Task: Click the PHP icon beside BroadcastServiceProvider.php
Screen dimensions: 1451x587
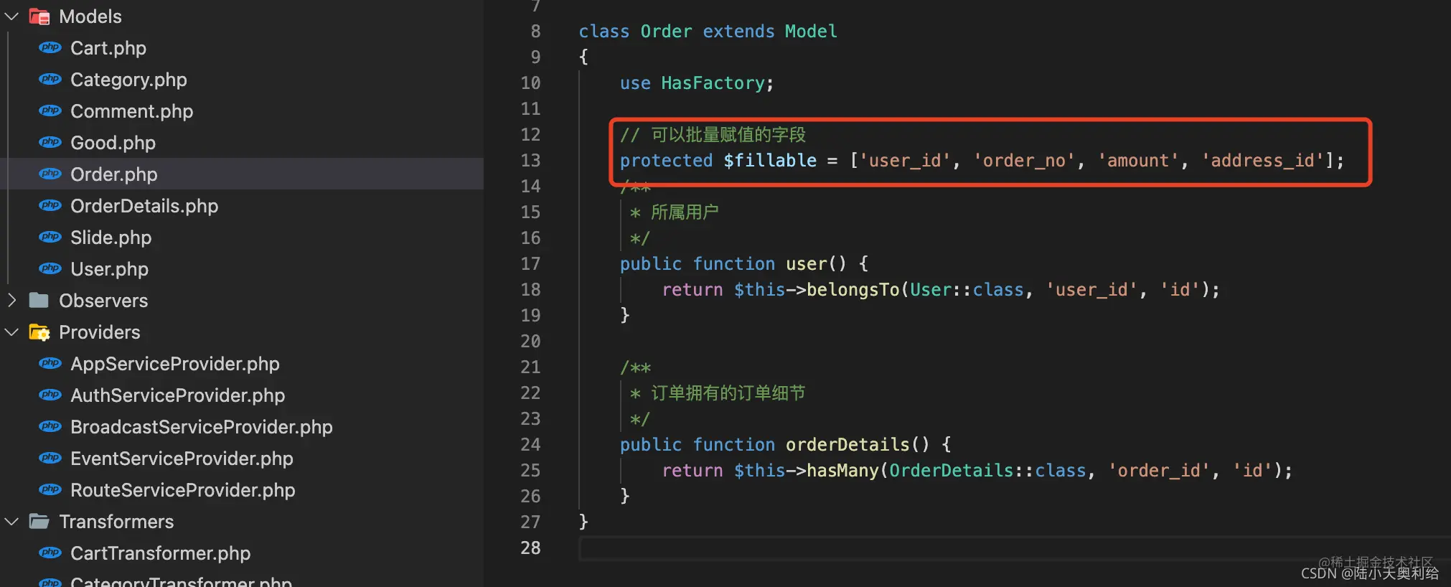Action: (x=50, y=426)
